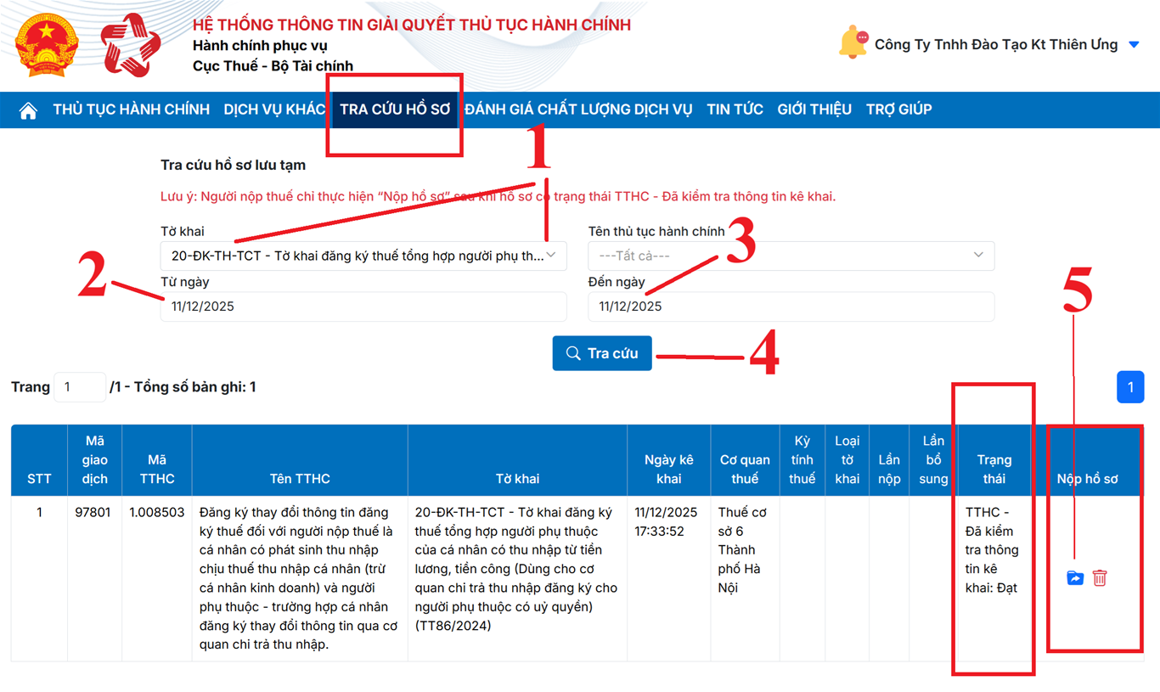Click the red star administrative service logo
This screenshot has height=692, width=1160.
point(131,45)
